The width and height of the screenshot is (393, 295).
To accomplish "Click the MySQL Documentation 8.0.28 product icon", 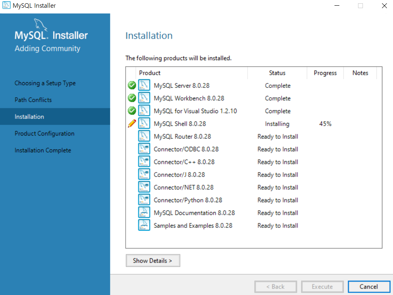I will pyautogui.click(x=144, y=212).
